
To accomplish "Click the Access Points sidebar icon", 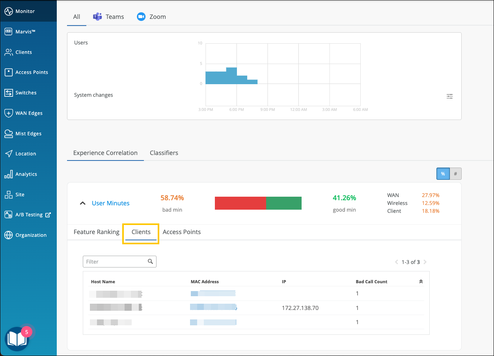I will (x=9, y=72).
